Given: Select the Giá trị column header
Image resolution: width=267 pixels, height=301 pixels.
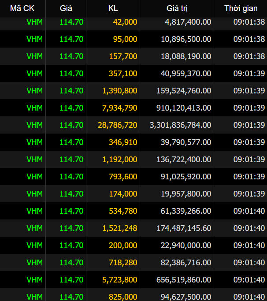Looking at the screenshot, I should pos(177,8).
